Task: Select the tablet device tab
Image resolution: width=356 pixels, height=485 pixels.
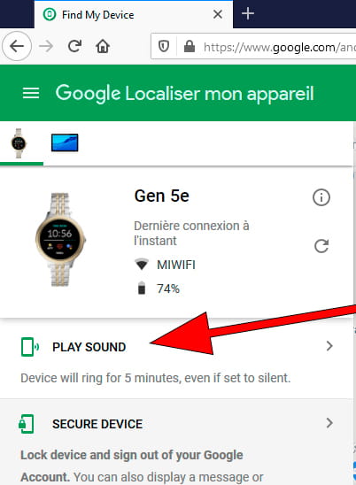Action: (65, 142)
